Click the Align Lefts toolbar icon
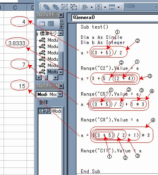 pos(85,7)
